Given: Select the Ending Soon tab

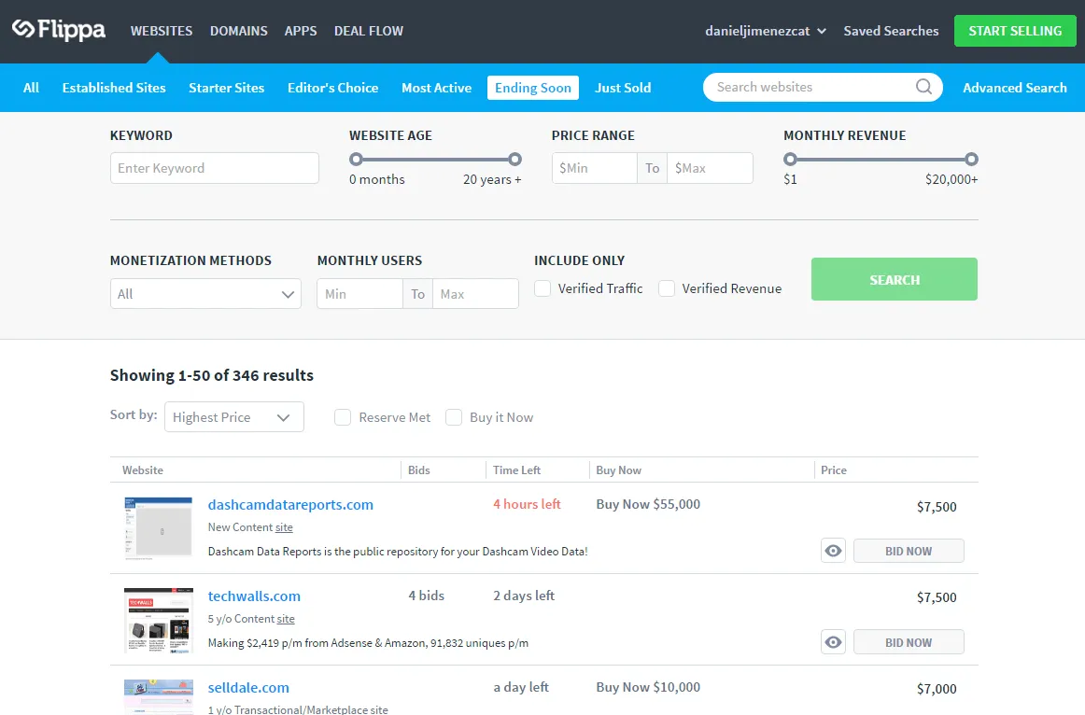Looking at the screenshot, I should point(533,88).
